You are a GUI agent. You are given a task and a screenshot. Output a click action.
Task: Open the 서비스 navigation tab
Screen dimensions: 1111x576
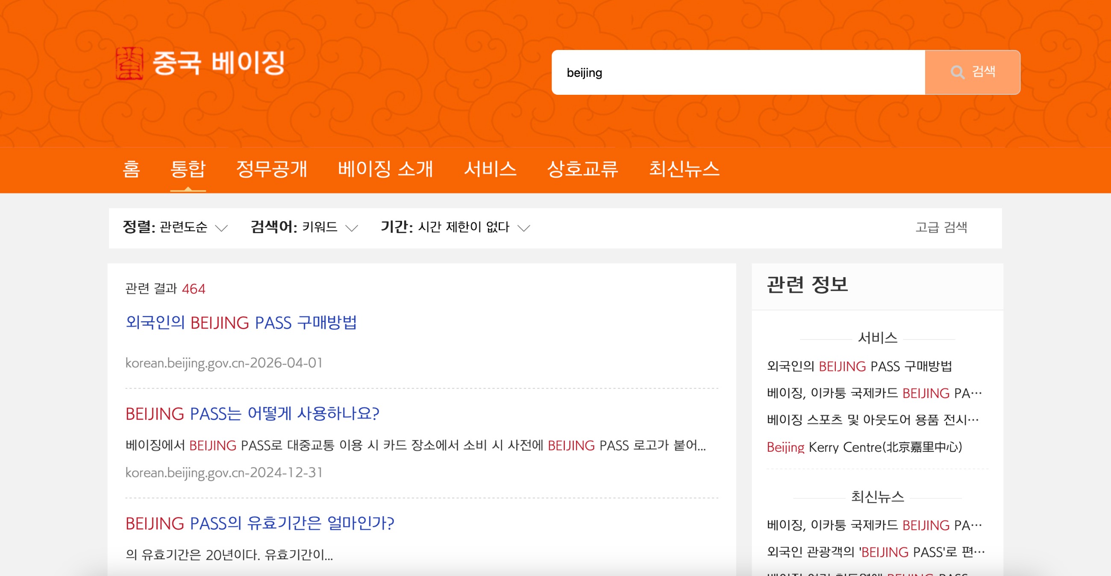tap(490, 169)
